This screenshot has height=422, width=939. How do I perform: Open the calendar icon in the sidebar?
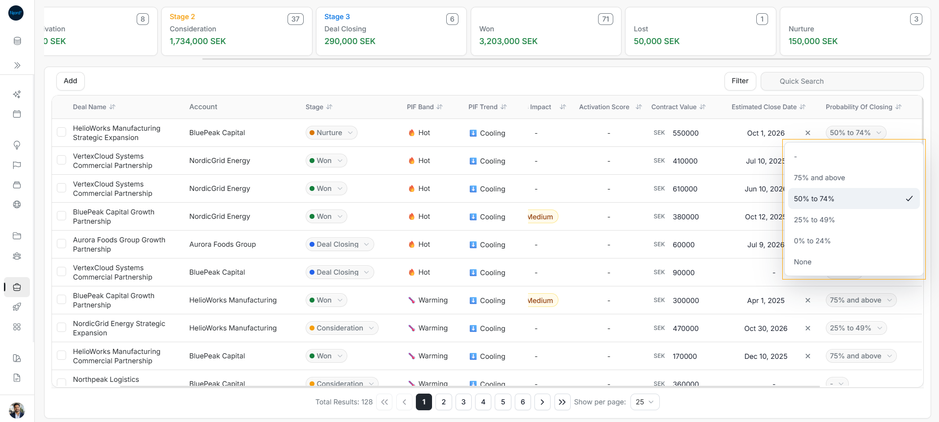(17, 114)
